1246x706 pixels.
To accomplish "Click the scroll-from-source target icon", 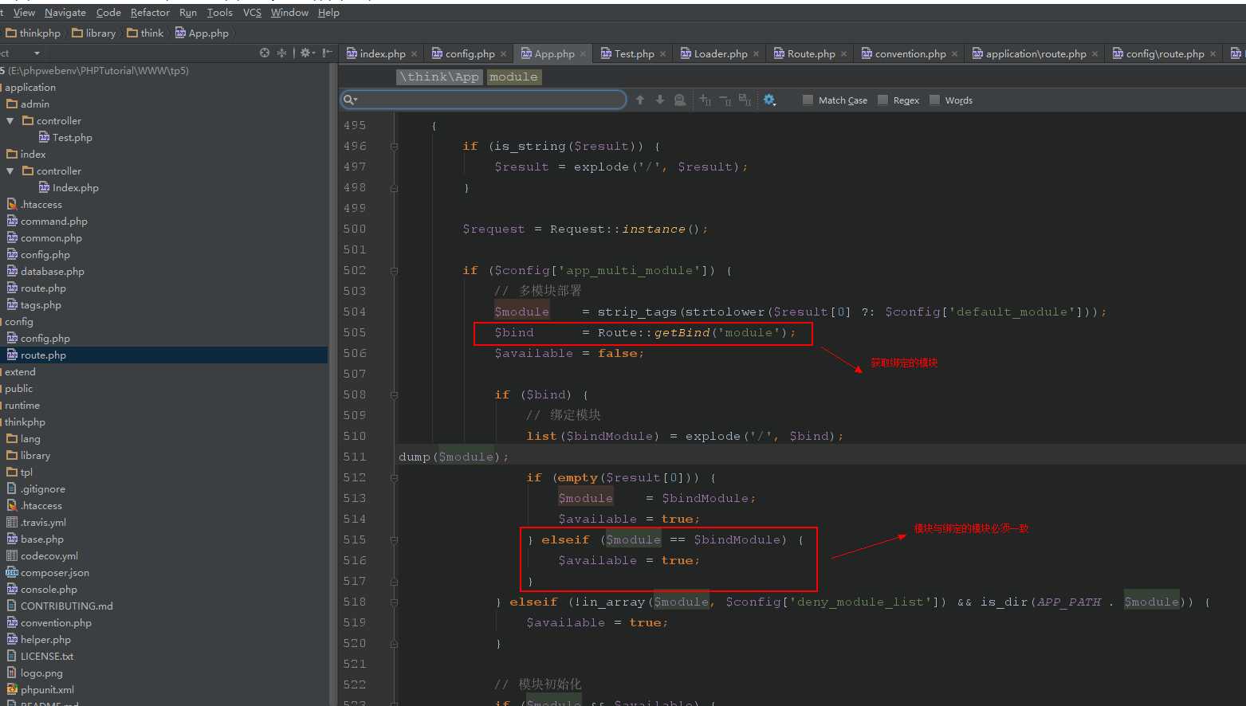I will (265, 53).
